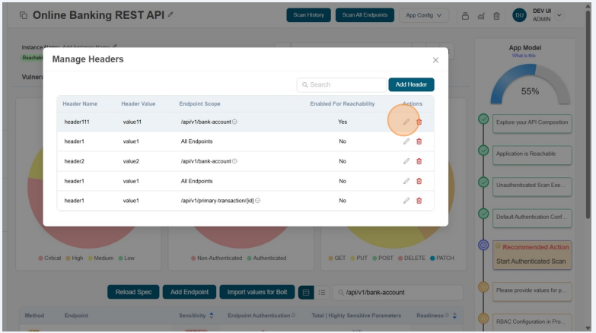Edit the header111 row with the pencil icon
The image size is (596, 333).
(406, 122)
